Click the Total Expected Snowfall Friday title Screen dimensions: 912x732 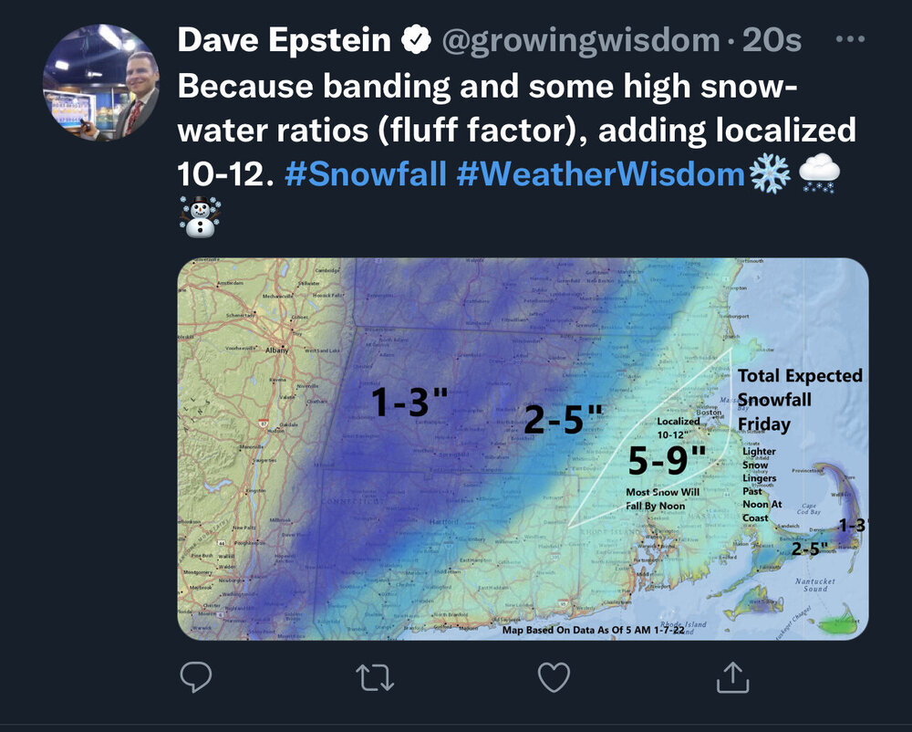(x=800, y=400)
